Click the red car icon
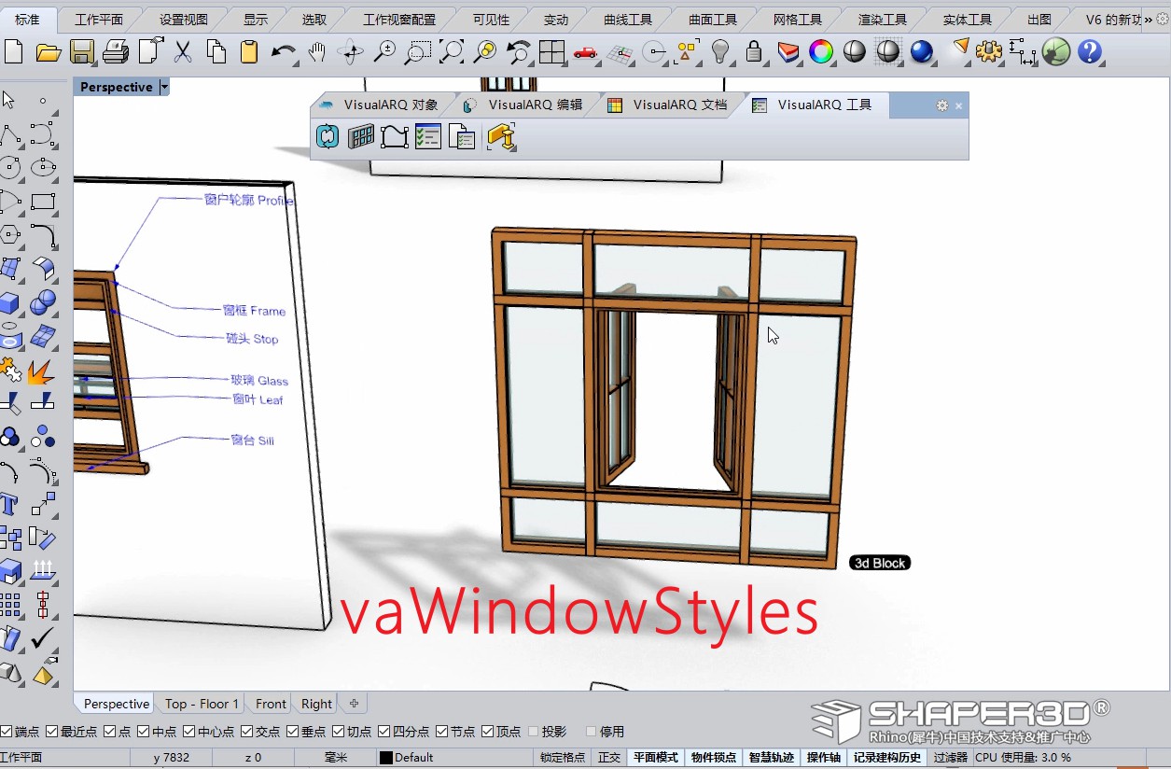 [585, 52]
